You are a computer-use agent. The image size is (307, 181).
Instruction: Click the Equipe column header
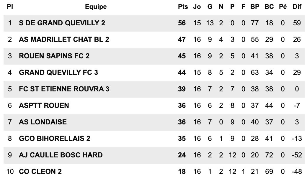(96, 7)
